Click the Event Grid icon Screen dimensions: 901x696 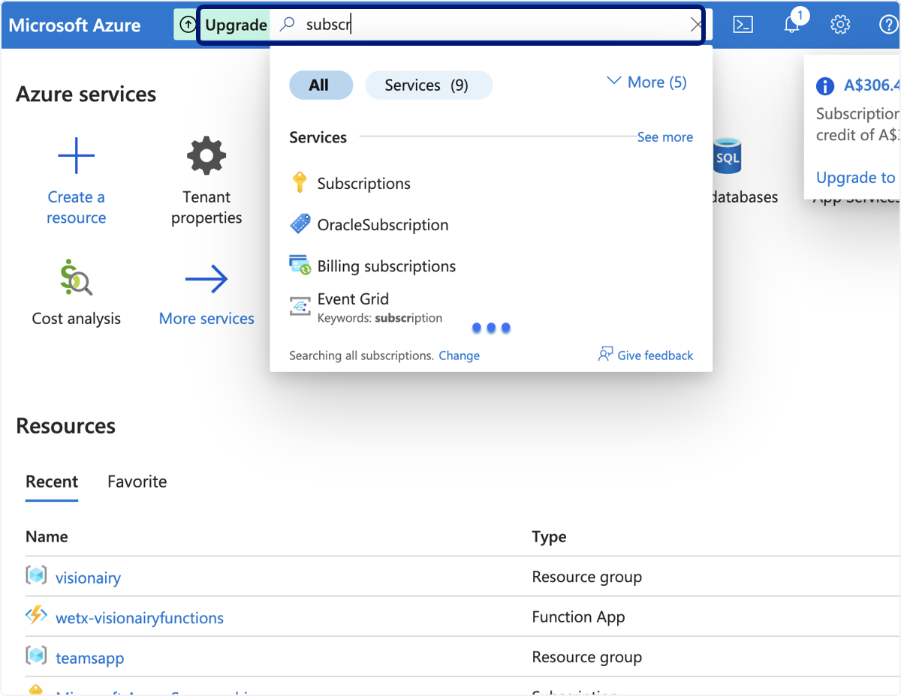click(x=300, y=307)
